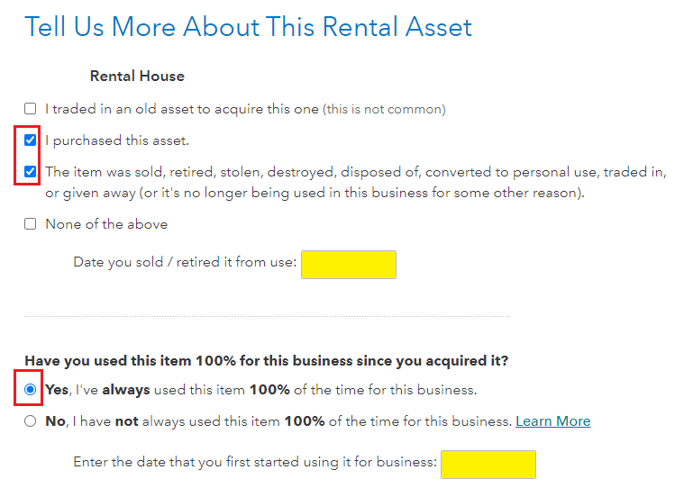The image size is (693, 497).
Task: Click the 'None of the above' label text
Action: [x=106, y=224]
